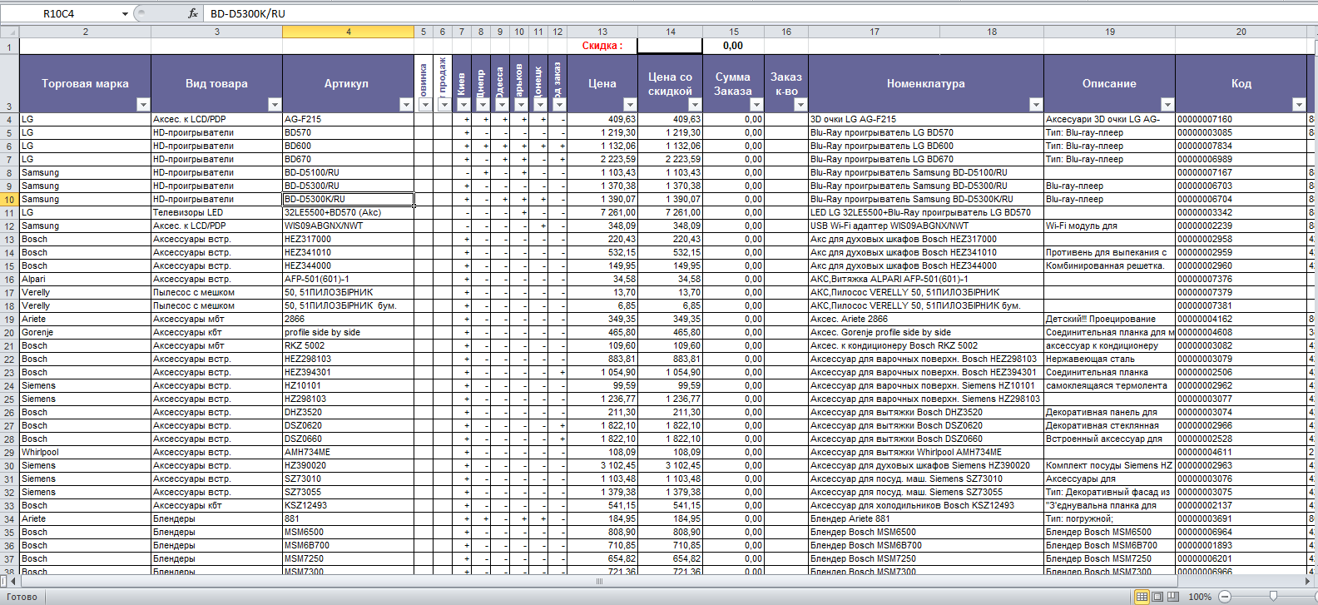The image size is (1318, 605).
Task: Click the Select All corner of the sheet
Action: pos(9,32)
